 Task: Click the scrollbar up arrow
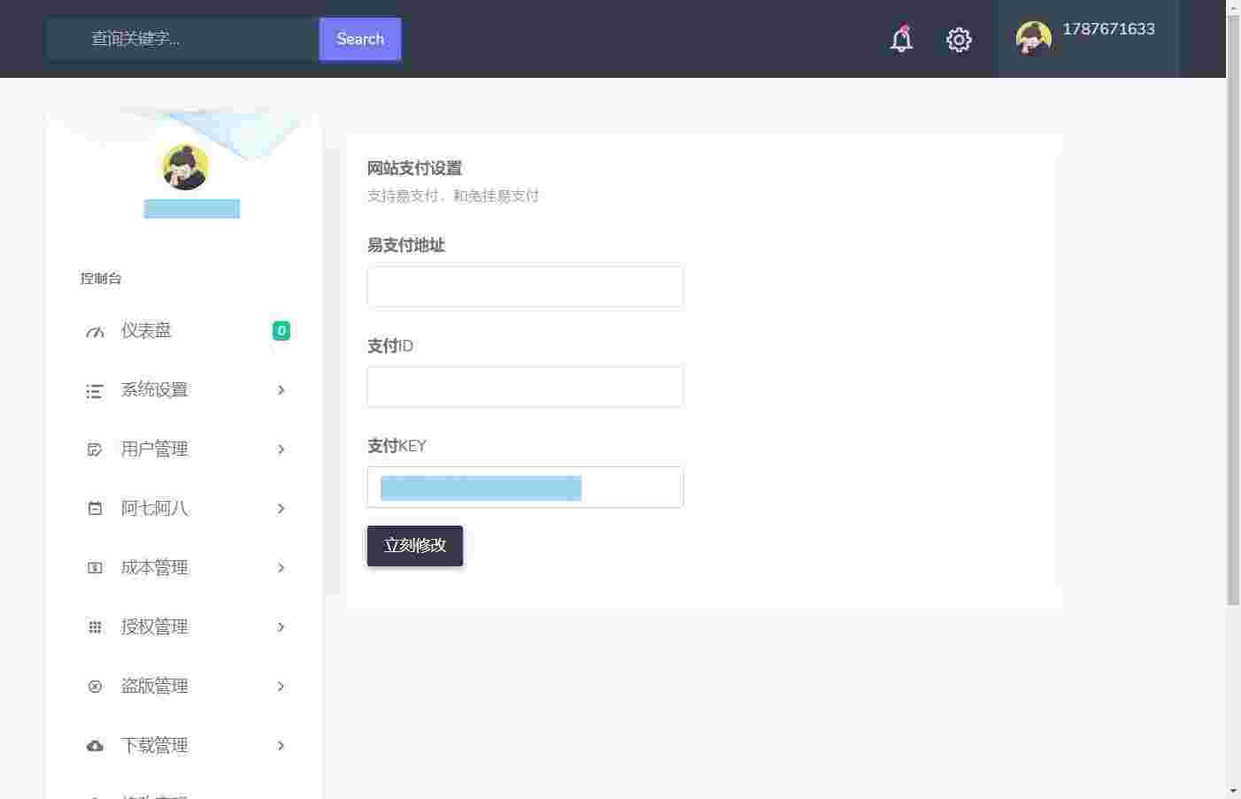pos(1233,7)
